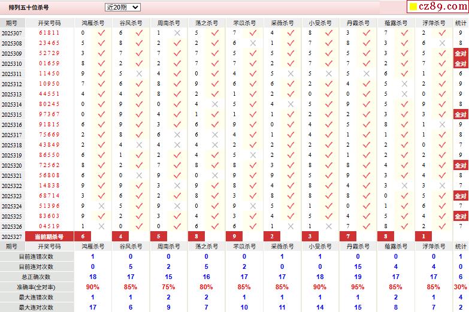The width and height of the screenshot is (469, 312).
Task: Click the red check in 谷风杀号 column, row 2025309
Action: pyautogui.click(x=139, y=53)
